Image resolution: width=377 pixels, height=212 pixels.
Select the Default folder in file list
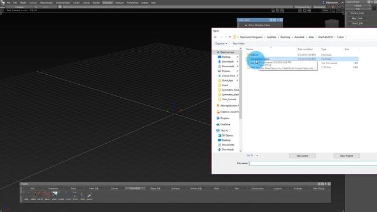coord(254,55)
